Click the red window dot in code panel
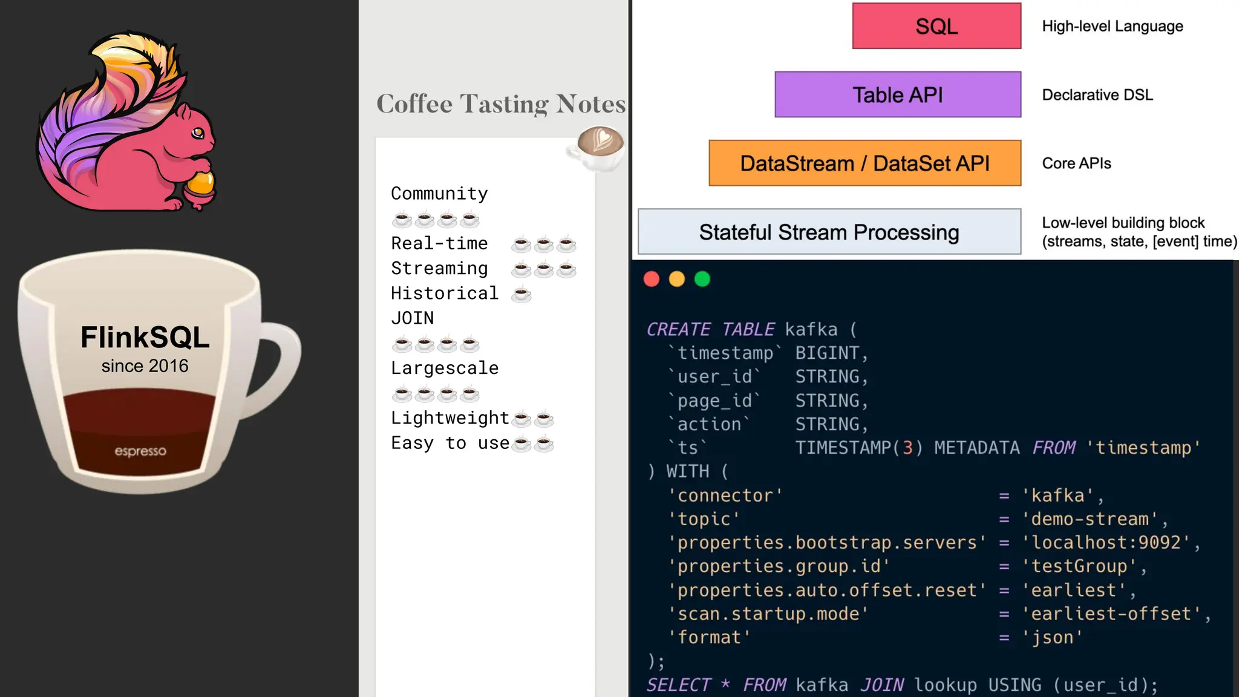The height and width of the screenshot is (697, 1239). pos(652,279)
